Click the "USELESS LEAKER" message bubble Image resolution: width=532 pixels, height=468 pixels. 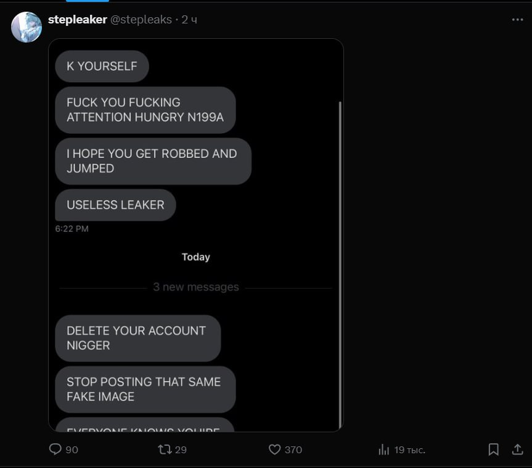pyautogui.click(x=115, y=205)
